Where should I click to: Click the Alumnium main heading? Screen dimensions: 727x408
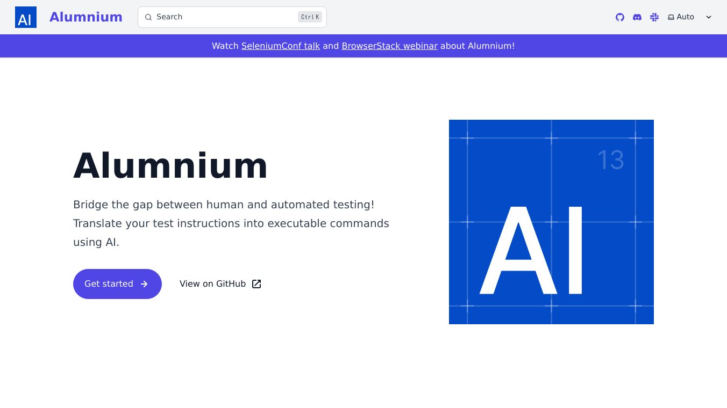[170, 165]
